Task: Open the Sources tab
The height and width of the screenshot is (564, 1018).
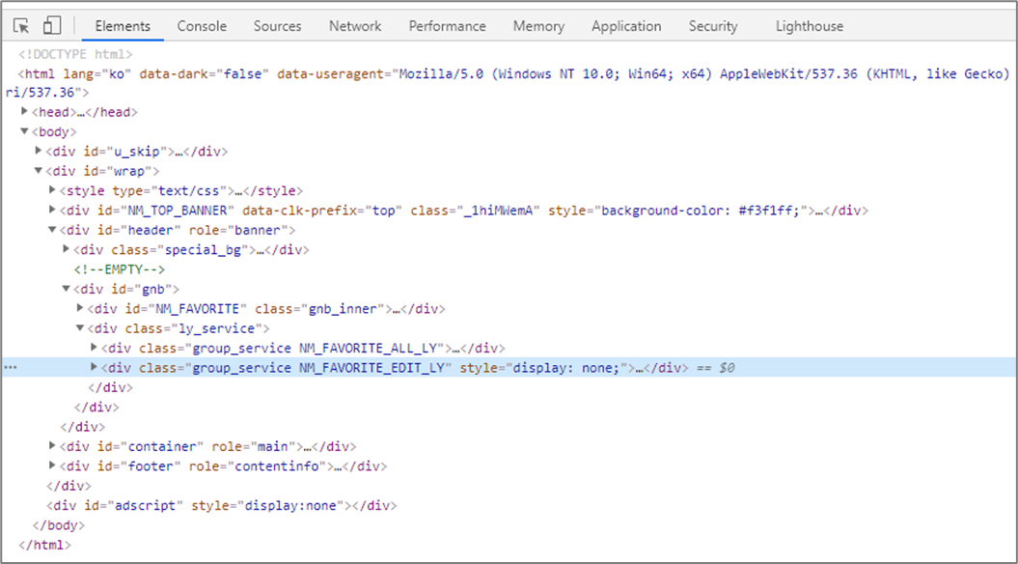Action: (277, 27)
